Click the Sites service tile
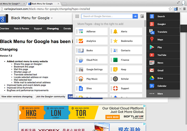Viewport: 187px width, 131px height. click(91, 88)
